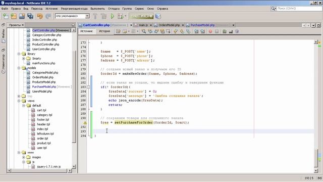Close the Проекты panel tab

tap(23, 25)
